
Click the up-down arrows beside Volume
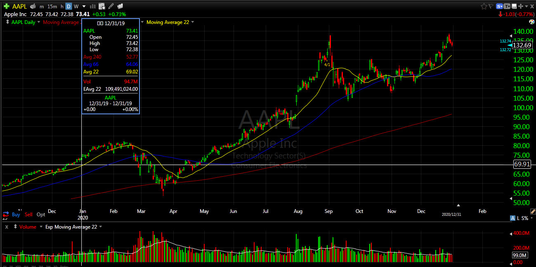[x=15, y=227]
